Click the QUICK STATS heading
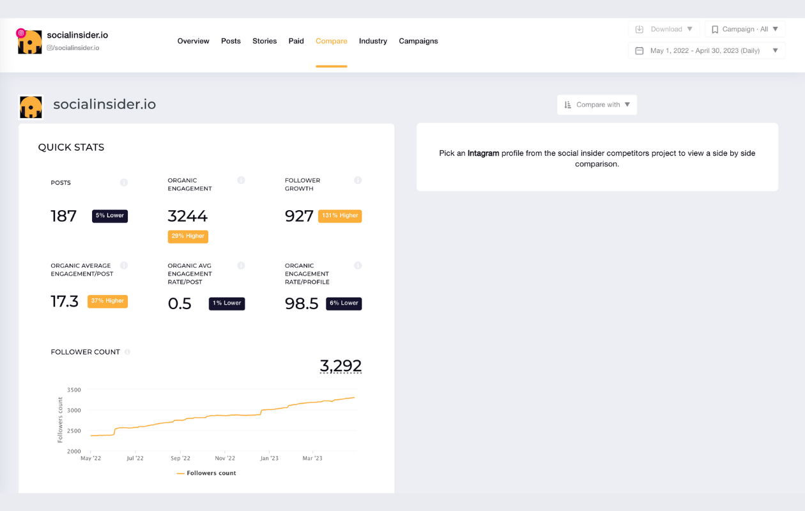This screenshot has width=805, height=511. click(x=71, y=148)
